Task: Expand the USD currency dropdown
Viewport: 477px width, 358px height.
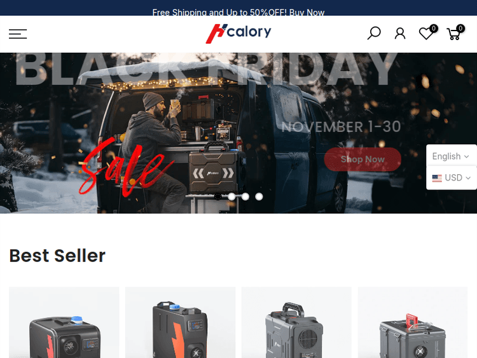Action: 451,177
